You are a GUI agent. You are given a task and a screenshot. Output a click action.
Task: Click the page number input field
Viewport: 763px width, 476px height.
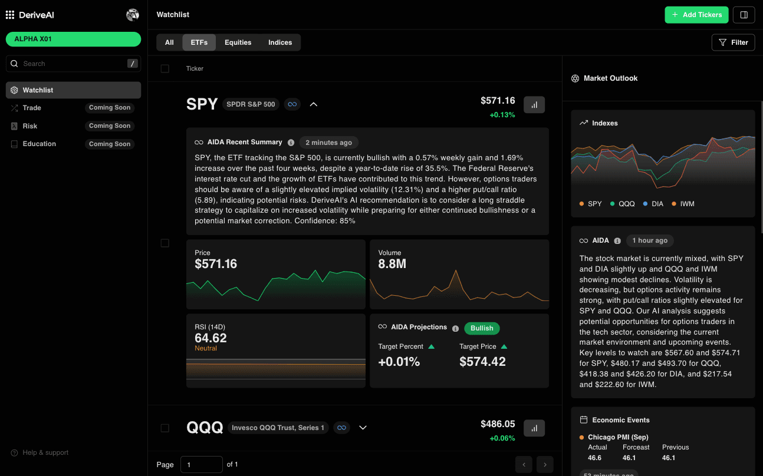(202, 464)
